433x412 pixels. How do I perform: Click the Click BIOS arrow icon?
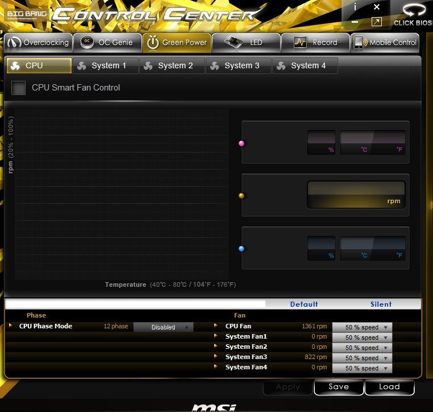coord(413,10)
